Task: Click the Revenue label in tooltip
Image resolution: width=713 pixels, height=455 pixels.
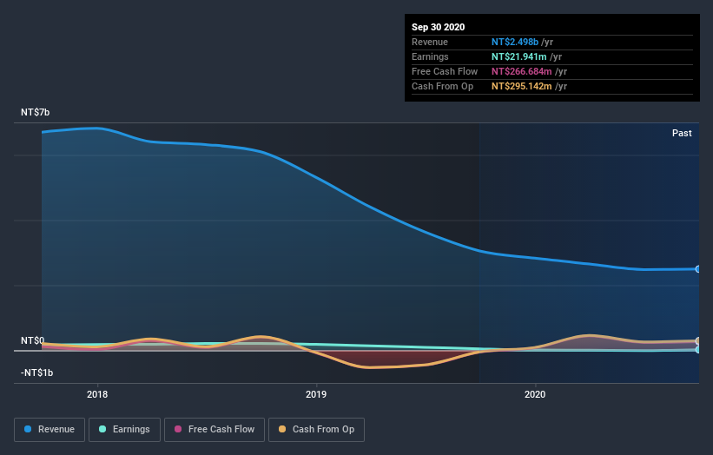Action: coord(430,42)
